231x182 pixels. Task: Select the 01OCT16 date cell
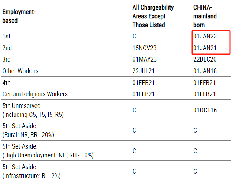coord(205,110)
